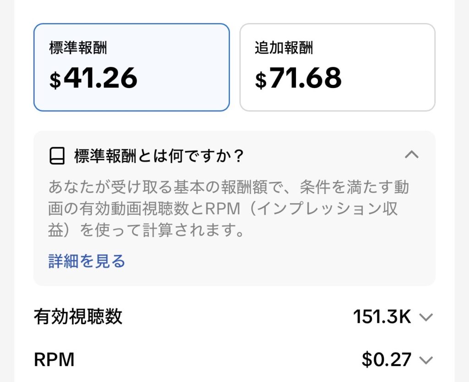Click the RPM row label
The height and width of the screenshot is (382, 469).
coord(54,360)
